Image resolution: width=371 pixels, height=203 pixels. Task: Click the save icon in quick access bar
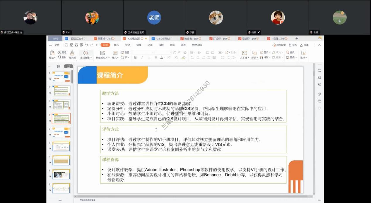[x=67, y=45]
